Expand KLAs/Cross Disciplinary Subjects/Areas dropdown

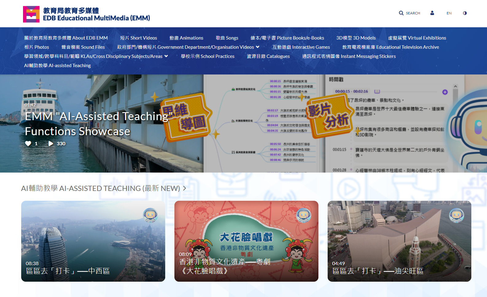[x=166, y=56]
